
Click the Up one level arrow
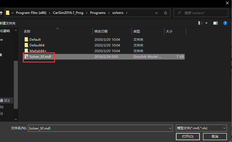[1, 13]
